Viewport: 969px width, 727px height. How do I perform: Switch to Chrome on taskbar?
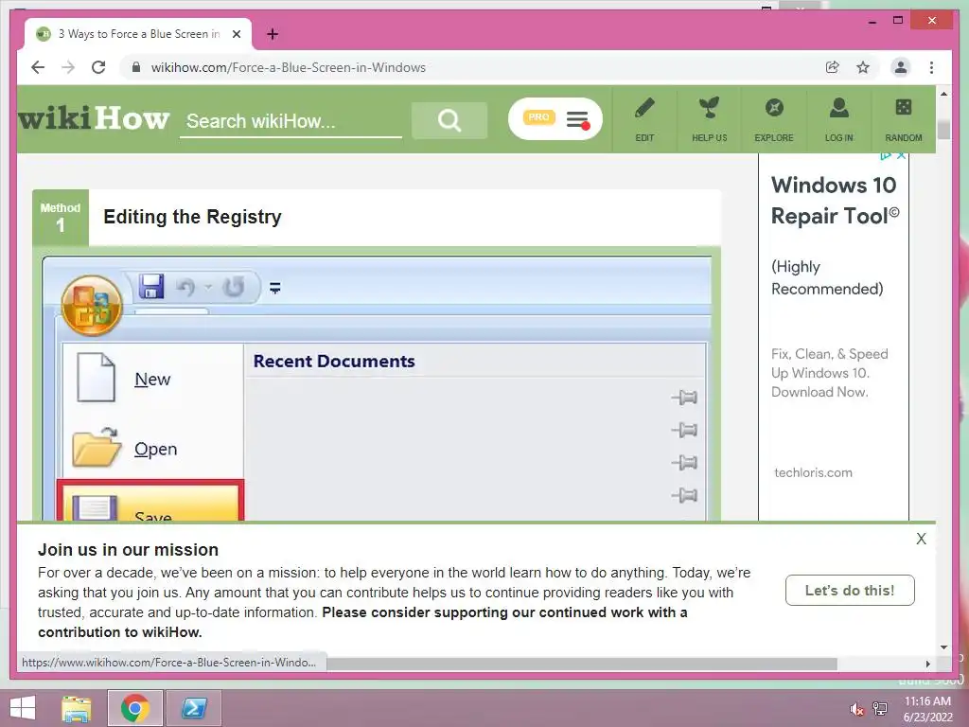tap(135, 708)
